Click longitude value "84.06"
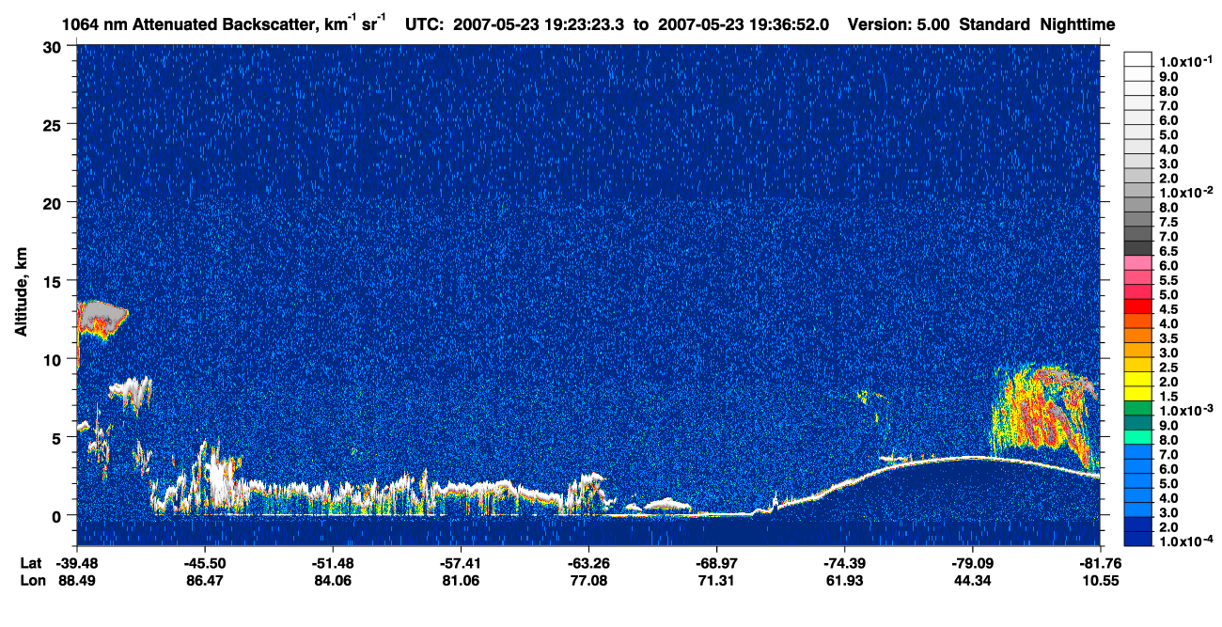The width and height of the screenshot is (1222, 627). point(333,580)
